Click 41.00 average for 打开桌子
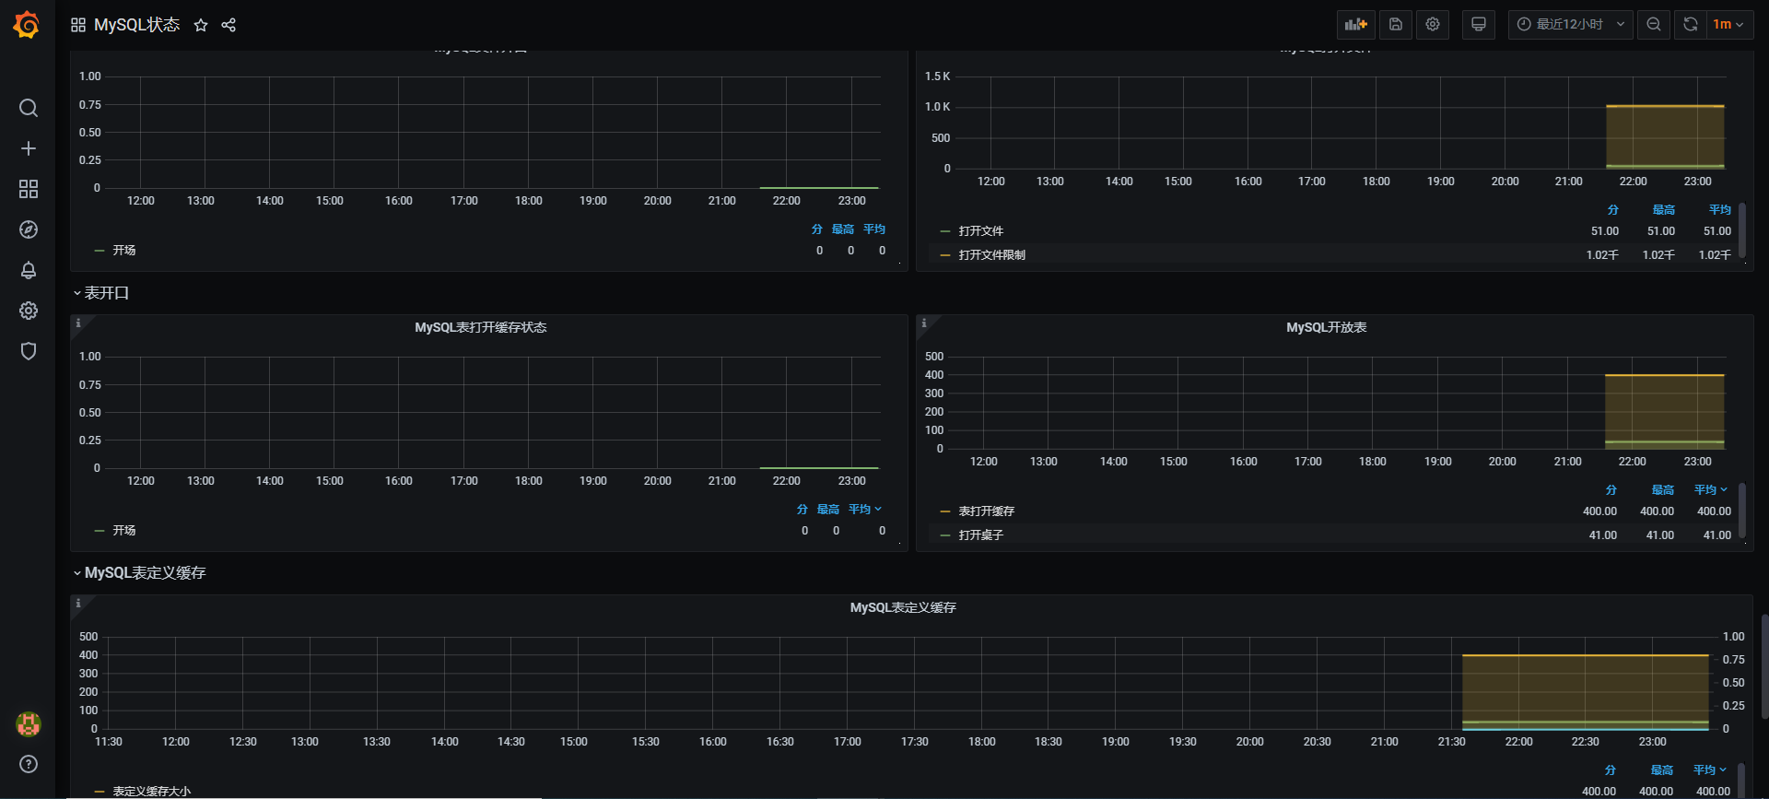Image resolution: width=1769 pixels, height=799 pixels. (x=1716, y=535)
